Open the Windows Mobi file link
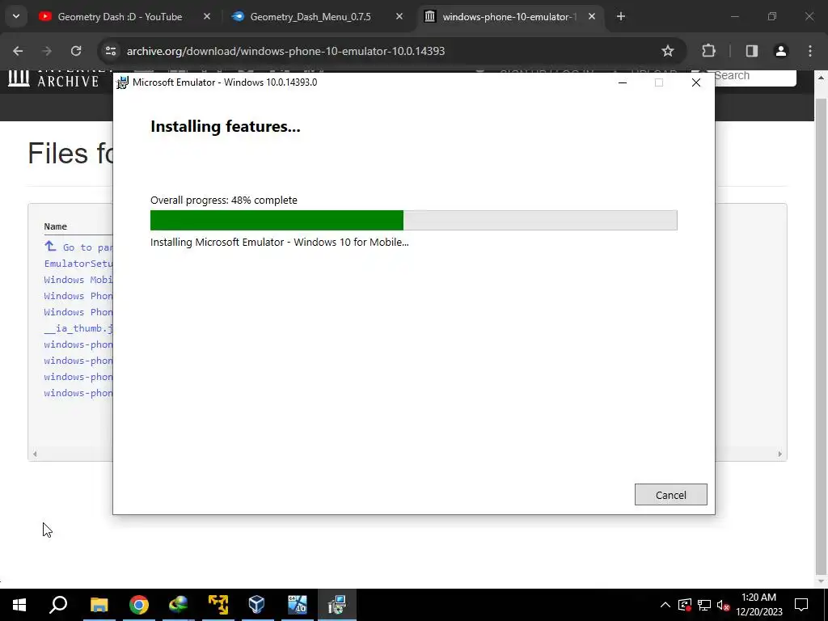 tap(78, 280)
